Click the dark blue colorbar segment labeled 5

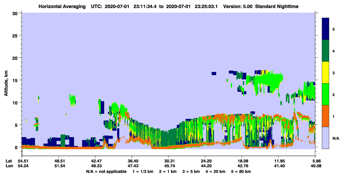pyautogui.click(x=325, y=29)
